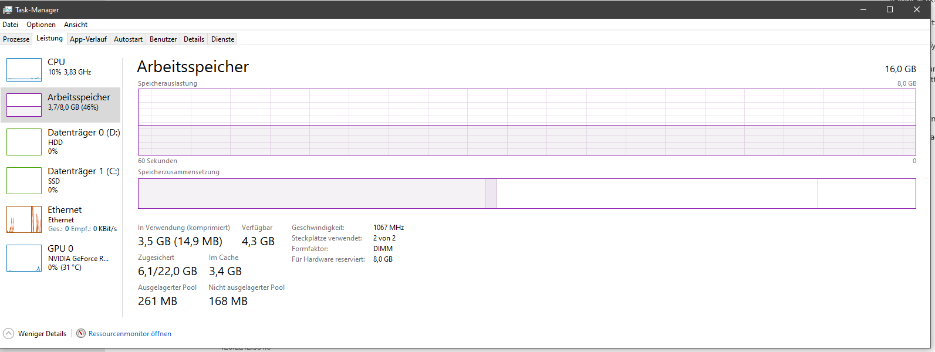Viewport: 935px width, 352px height.
Task: Open the Details tab
Action: pyautogui.click(x=194, y=39)
